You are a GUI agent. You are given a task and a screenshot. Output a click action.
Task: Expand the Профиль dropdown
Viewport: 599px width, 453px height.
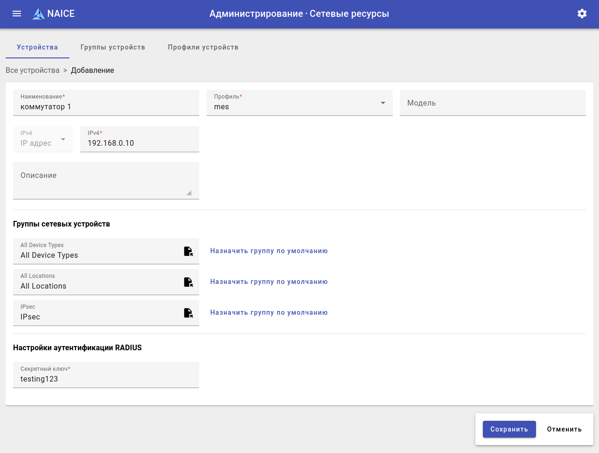pyautogui.click(x=383, y=103)
